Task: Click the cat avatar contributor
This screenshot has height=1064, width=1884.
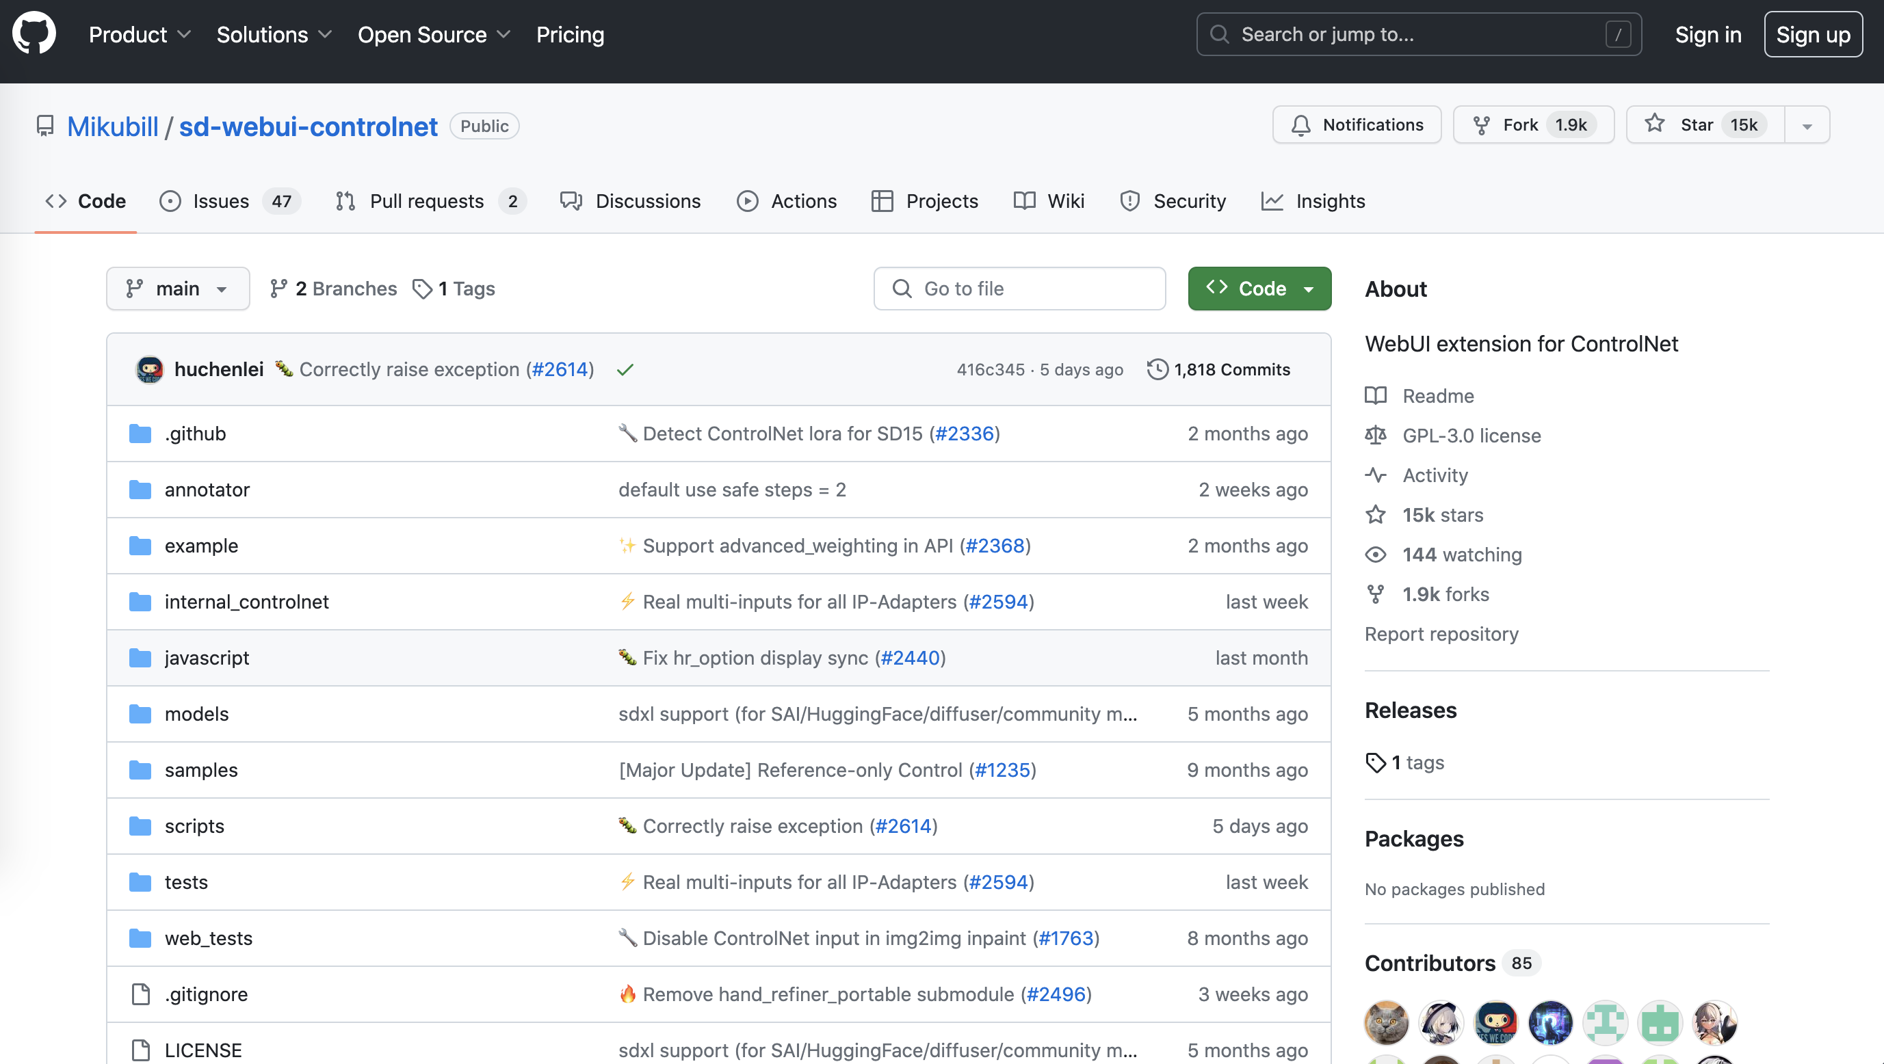Action: coord(1386,1022)
